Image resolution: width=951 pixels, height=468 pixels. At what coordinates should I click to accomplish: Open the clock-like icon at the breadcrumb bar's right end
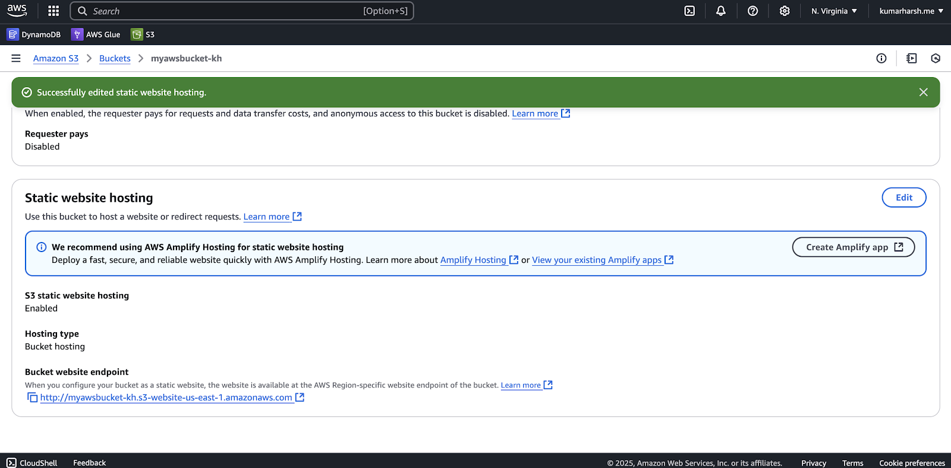click(x=936, y=58)
